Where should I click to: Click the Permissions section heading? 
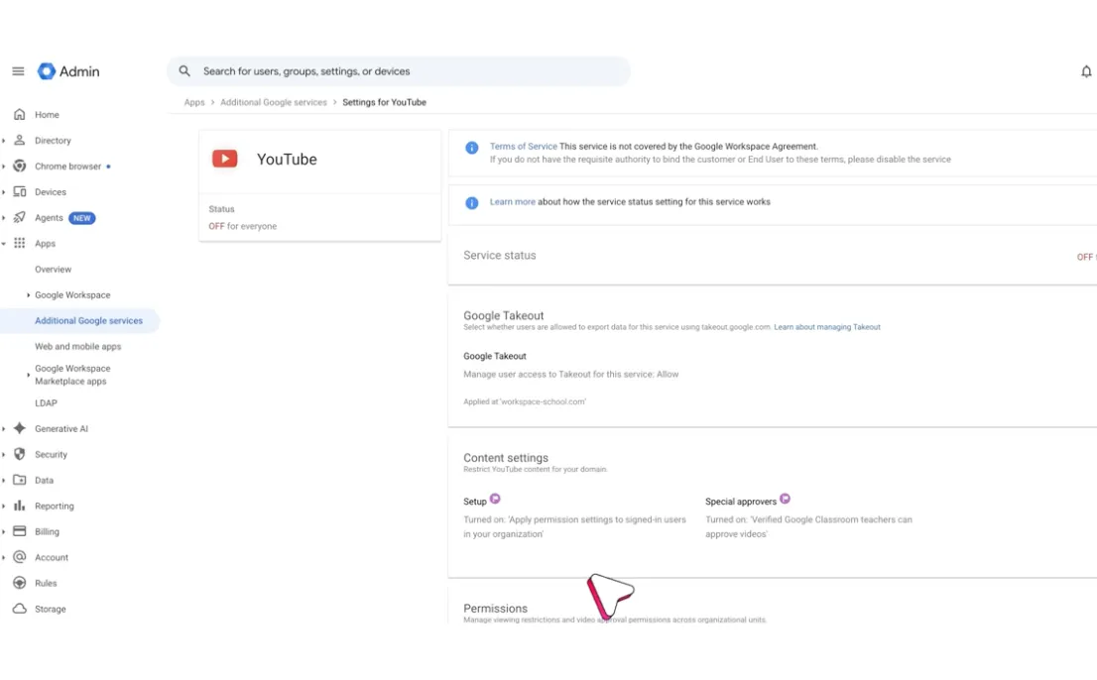tap(495, 608)
